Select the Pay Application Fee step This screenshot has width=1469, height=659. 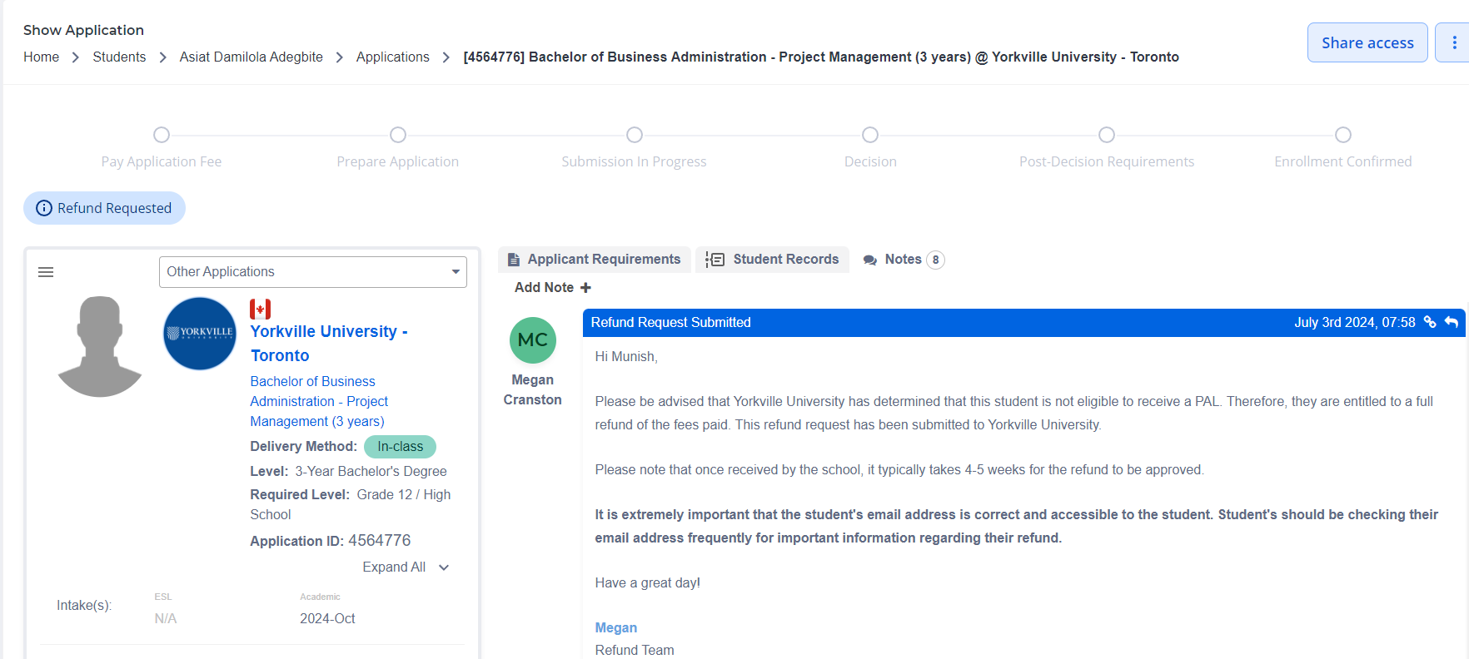[162, 146]
